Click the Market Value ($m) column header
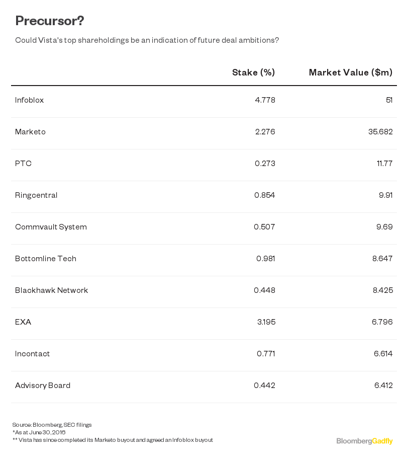 click(x=351, y=72)
